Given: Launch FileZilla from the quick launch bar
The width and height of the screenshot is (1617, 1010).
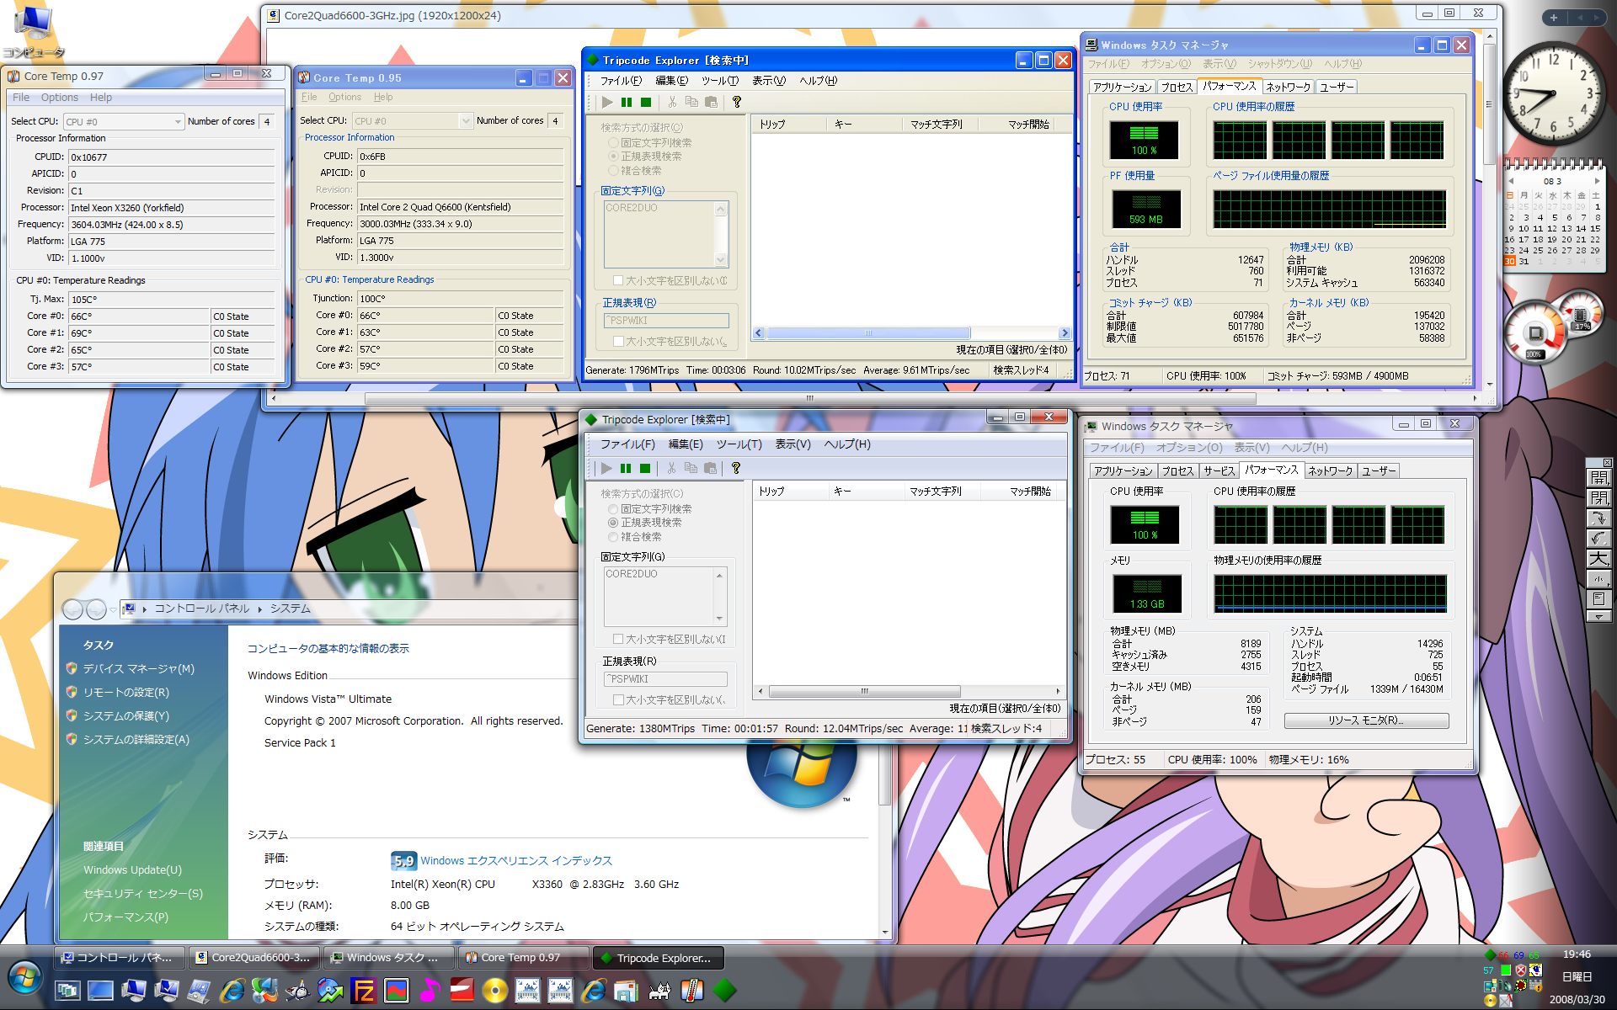Looking at the screenshot, I should click(364, 991).
